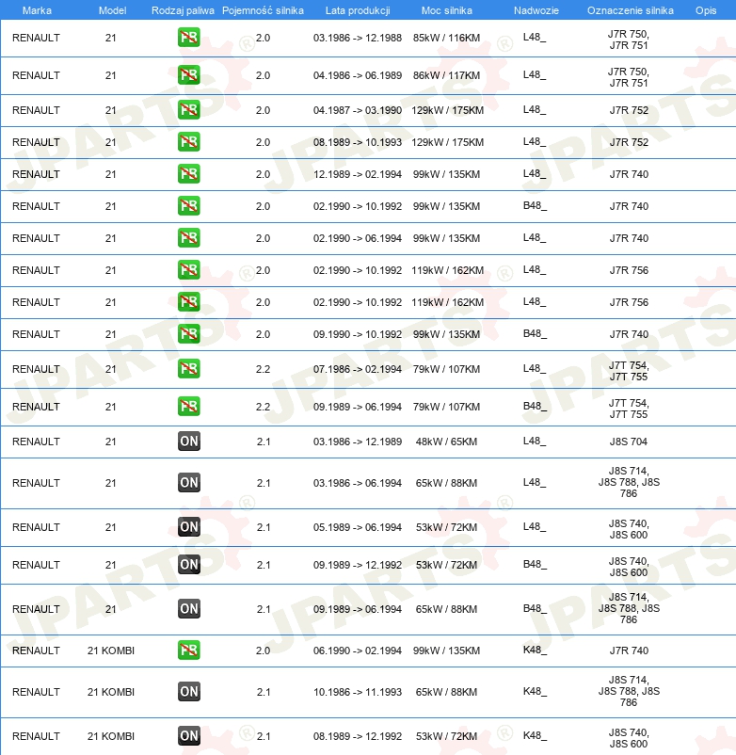The image size is (736, 755).
Task: Select the date cell 10.1986 -> 11.1993
Action: pos(358,692)
